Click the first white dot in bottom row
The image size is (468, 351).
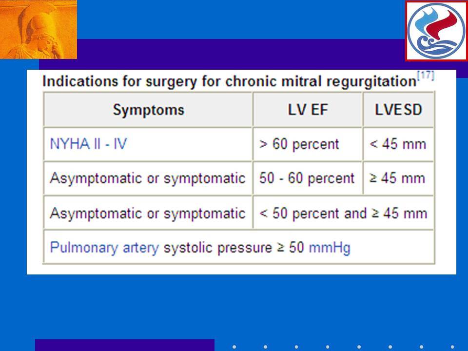pyautogui.click(x=234, y=347)
